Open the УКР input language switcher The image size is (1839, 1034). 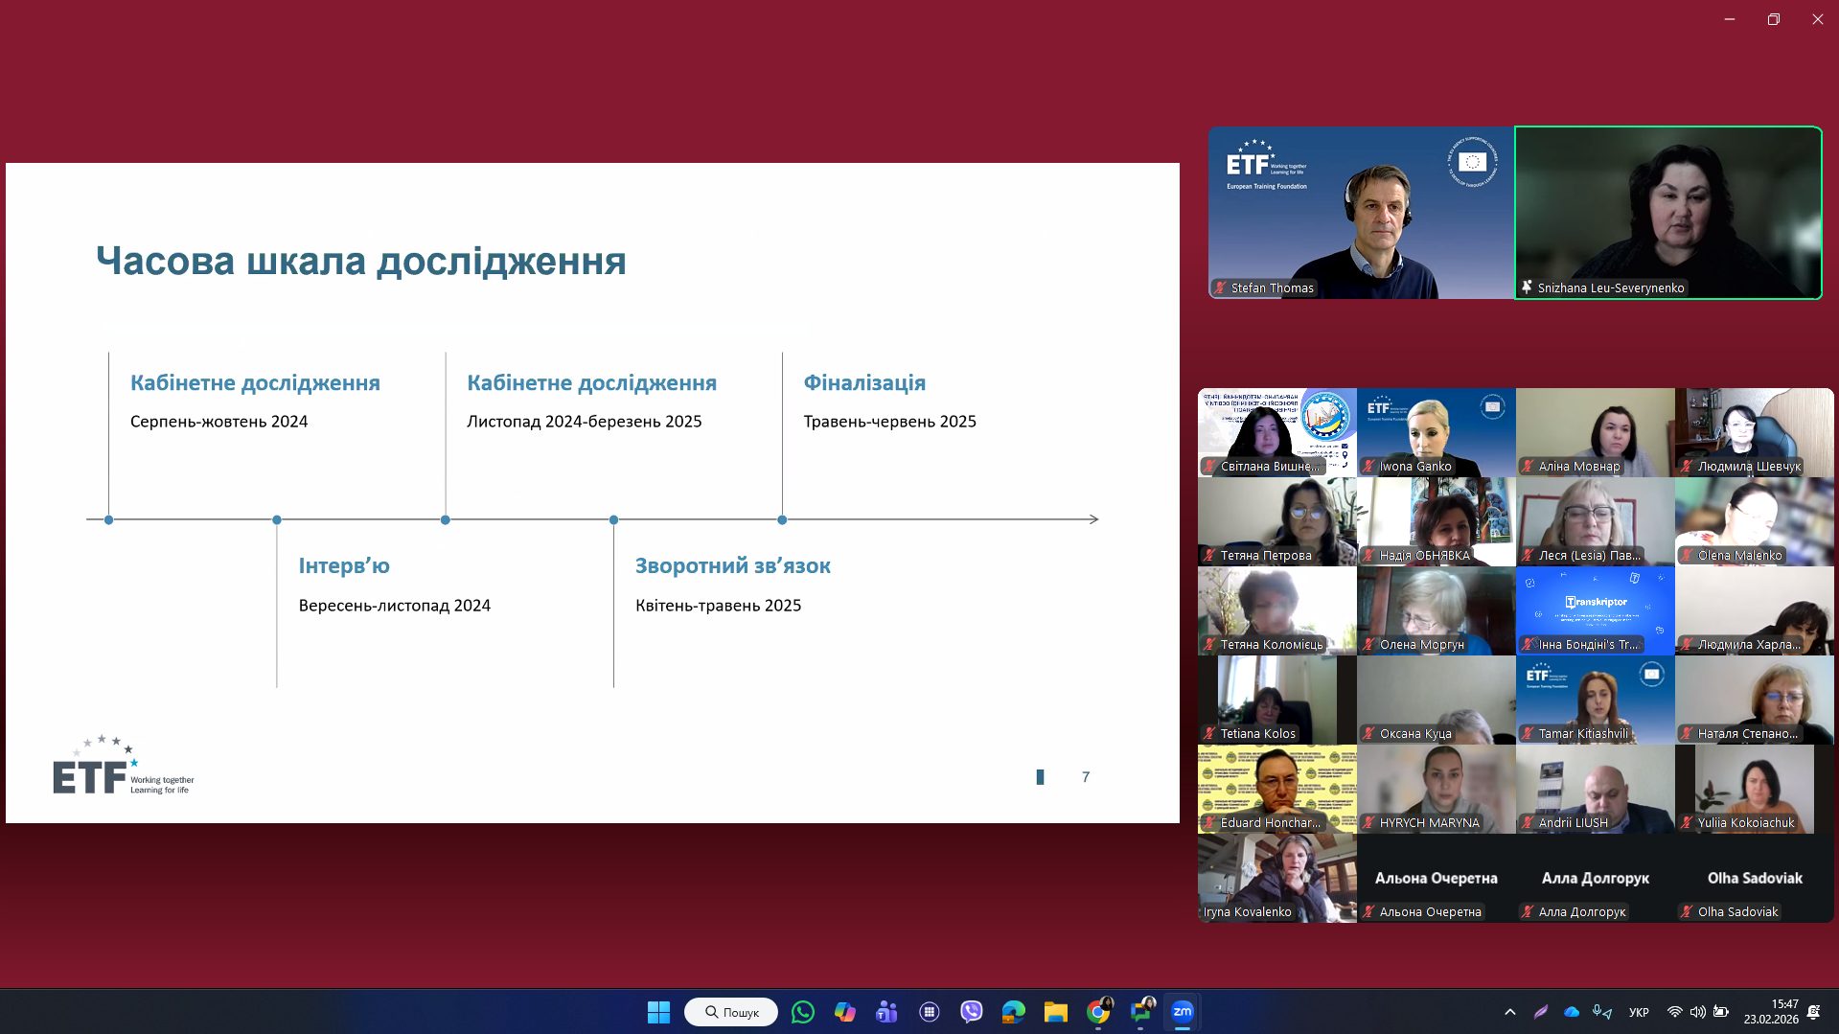(x=1639, y=1012)
